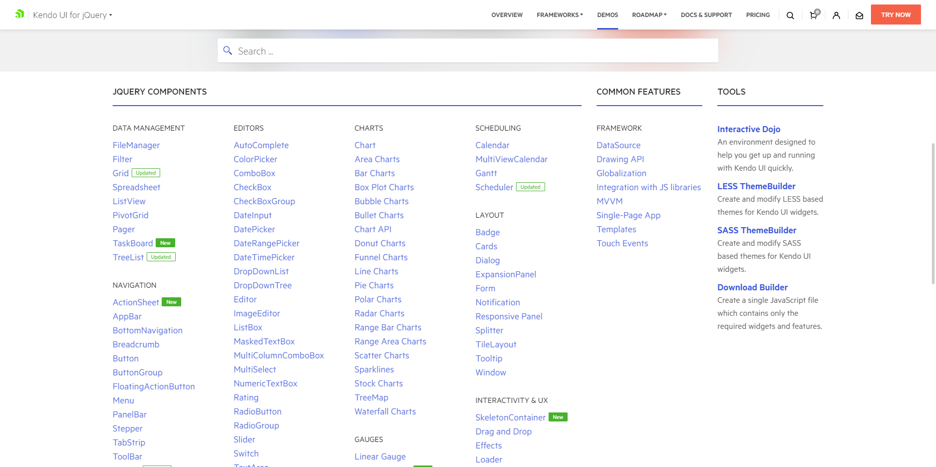Open the Single-Page App link
The width and height of the screenshot is (936, 467).
point(628,215)
